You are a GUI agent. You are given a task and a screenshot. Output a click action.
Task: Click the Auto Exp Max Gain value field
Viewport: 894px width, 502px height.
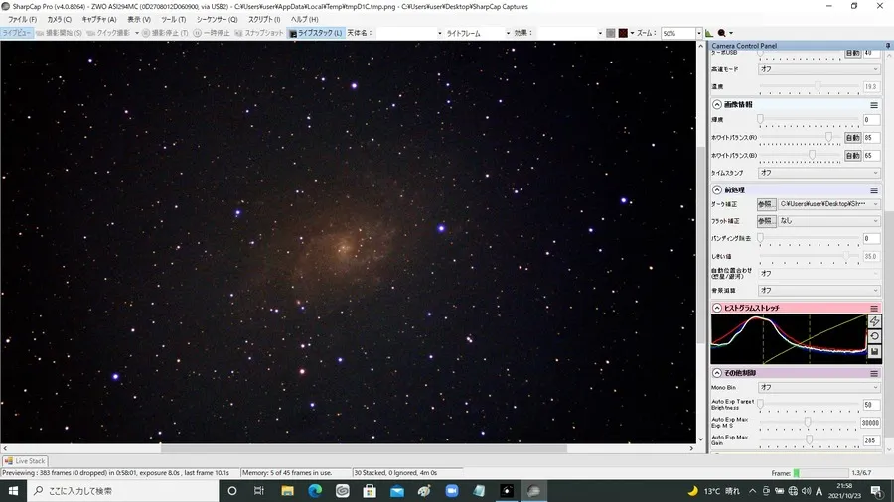click(x=870, y=439)
